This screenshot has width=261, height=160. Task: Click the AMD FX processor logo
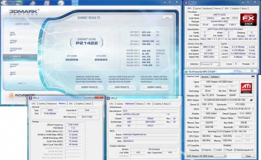(x=248, y=20)
